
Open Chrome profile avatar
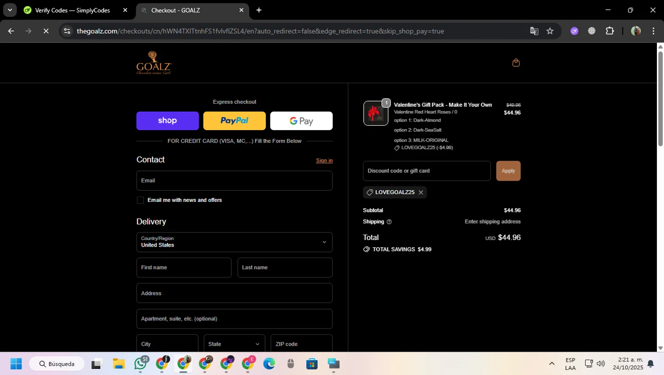pos(636,31)
